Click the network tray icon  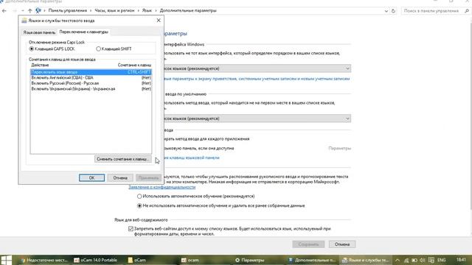pos(406,260)
